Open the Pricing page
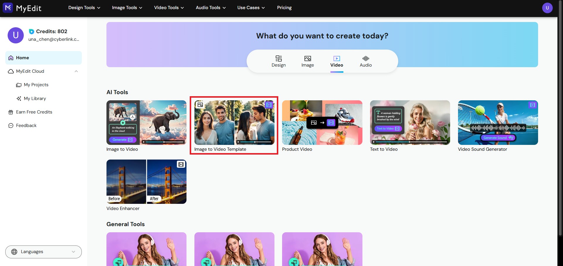 click(284, 8)
